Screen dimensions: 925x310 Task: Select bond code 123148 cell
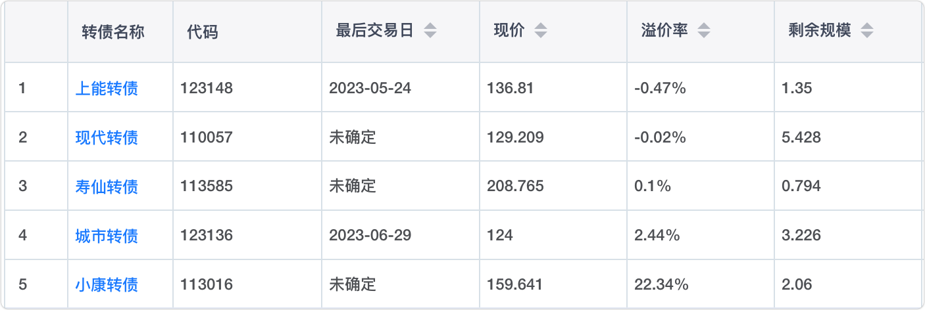click(x=207, y=88)
